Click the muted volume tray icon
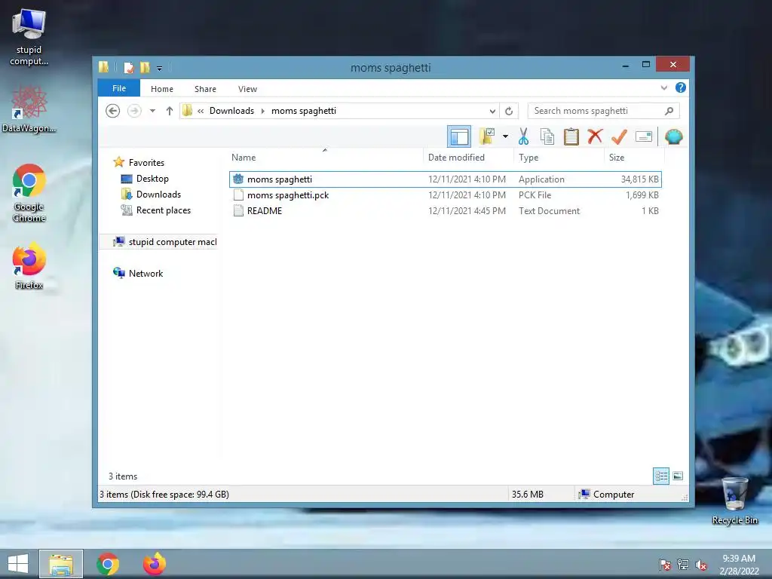772x579 pixels. (x=700, y=565)
